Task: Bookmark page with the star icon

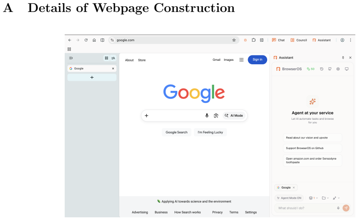Action: click(x=234, y=40)
